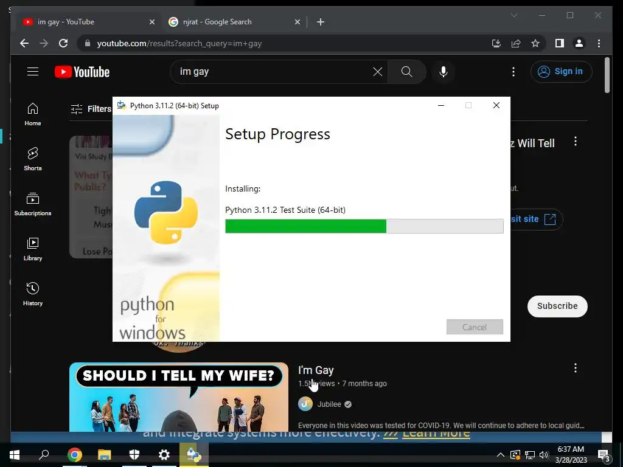Click the YouTube search magnifier button
Image resolution: width=623 pixels, height=467 pixels.
(x=406, y=72)
